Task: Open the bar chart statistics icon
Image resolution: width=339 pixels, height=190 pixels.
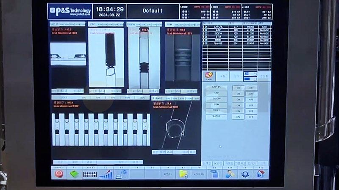Action: coord(106,174)
